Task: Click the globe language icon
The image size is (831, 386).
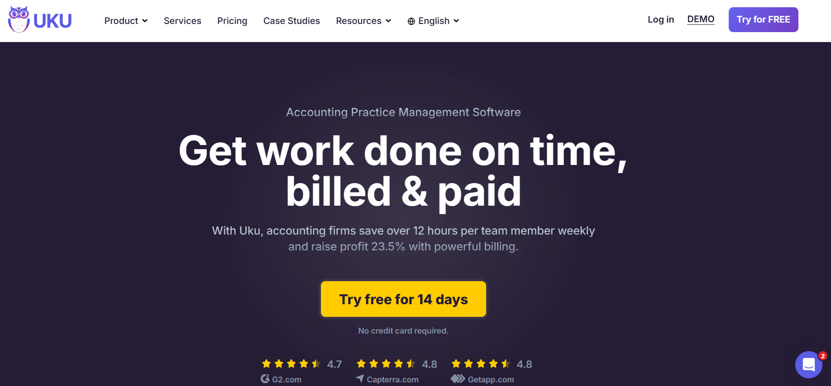Action: pyautogui.click(x=411, y=21)
